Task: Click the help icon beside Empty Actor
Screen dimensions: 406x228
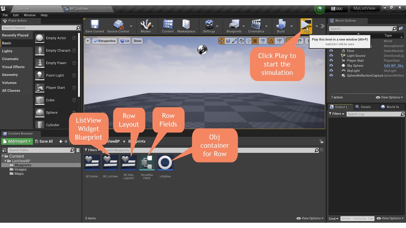Action: [74, 38]
